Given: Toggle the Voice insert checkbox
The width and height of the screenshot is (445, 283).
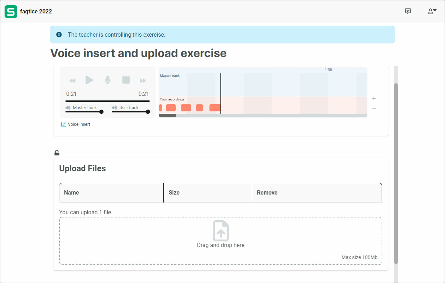Looking at the screenshot, I should click(64, 124).
